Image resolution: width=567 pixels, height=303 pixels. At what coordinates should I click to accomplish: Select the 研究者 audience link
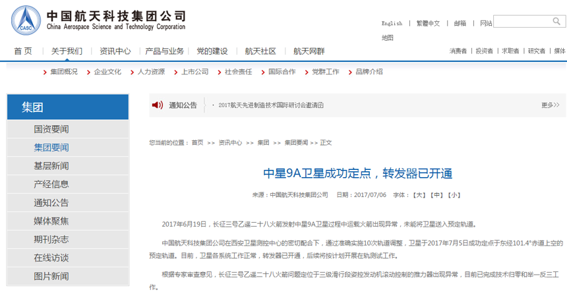[x=536, y=51]
